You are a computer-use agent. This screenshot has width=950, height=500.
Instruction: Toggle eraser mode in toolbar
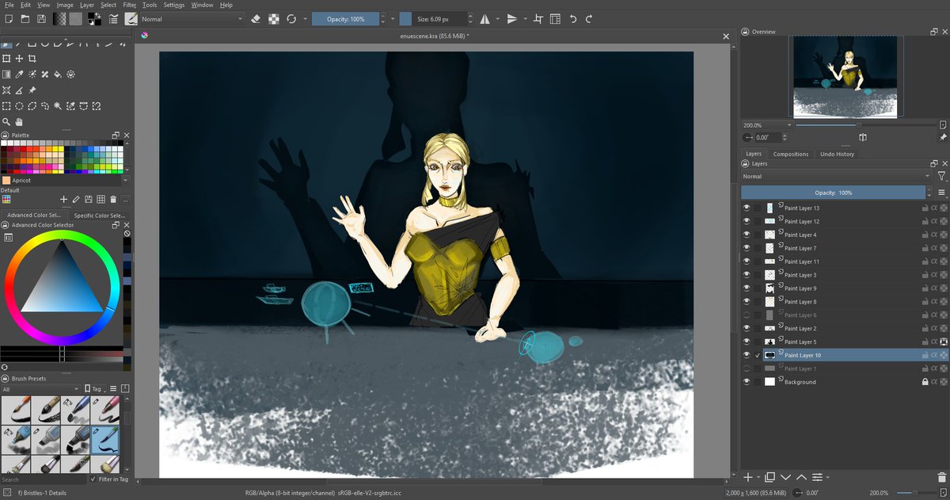tap(256, 18)
